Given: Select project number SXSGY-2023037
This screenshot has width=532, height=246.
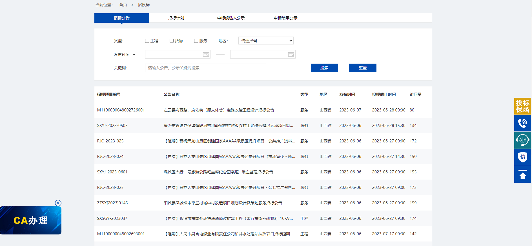Looking at the screenshot, I should click(x=112, y=218).
